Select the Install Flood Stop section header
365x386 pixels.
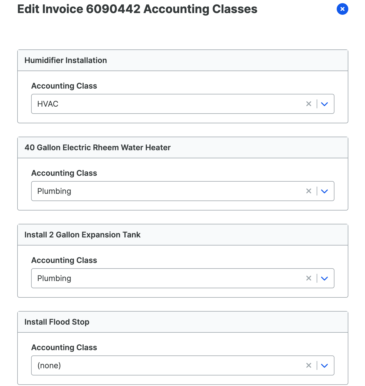click(57, 322)
